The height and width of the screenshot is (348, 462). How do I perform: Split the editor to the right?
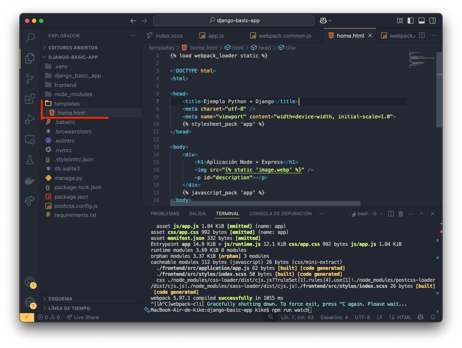tap(422, 35)
